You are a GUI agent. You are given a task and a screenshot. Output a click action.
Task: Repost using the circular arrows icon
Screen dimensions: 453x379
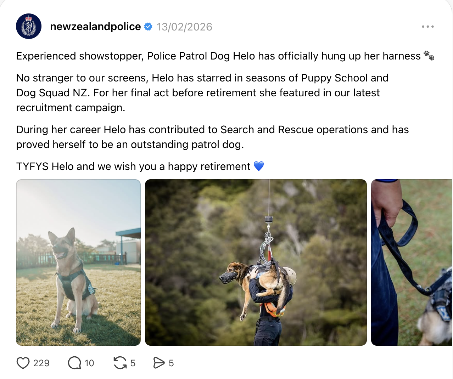[x=120, y=363]
